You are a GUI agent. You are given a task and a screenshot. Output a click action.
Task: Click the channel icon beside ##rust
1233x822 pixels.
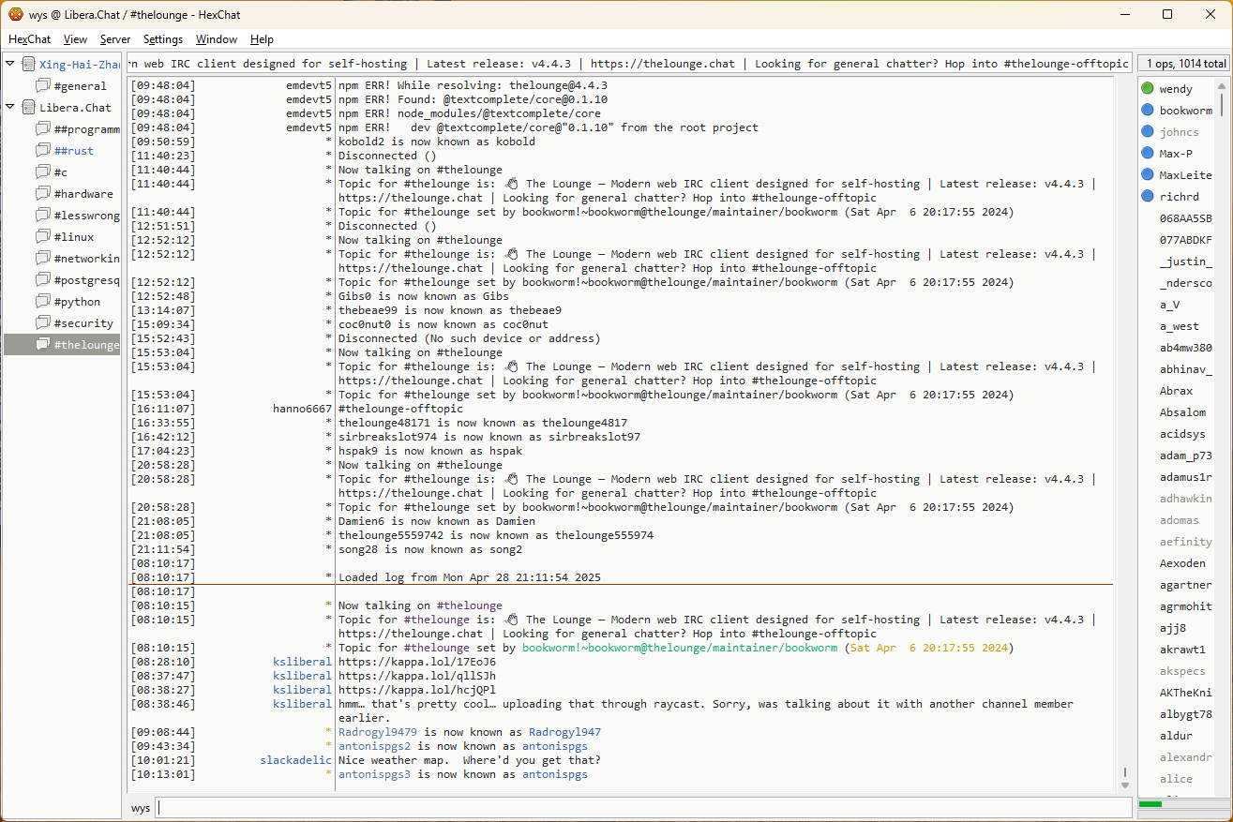pos(43,151)
